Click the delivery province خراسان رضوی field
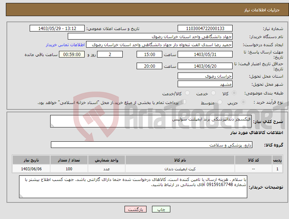289x219 pixels. click(205, 76)
